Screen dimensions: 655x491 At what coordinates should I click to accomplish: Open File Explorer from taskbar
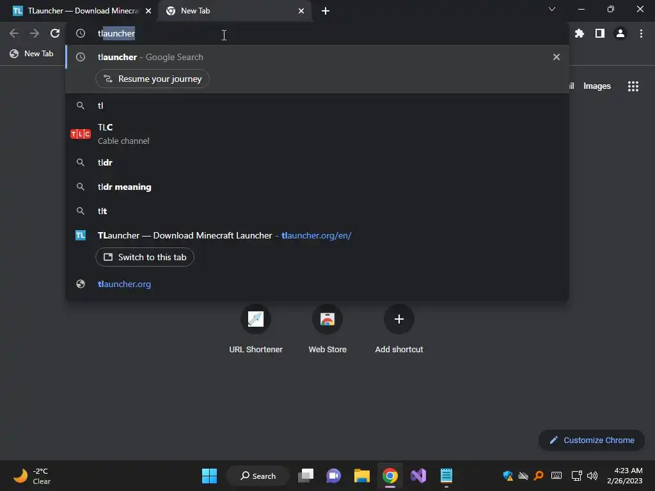click(x=362, y=476)
